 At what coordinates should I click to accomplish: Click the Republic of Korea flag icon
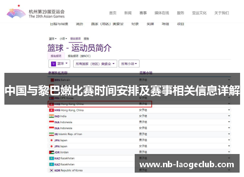point(51,170)
